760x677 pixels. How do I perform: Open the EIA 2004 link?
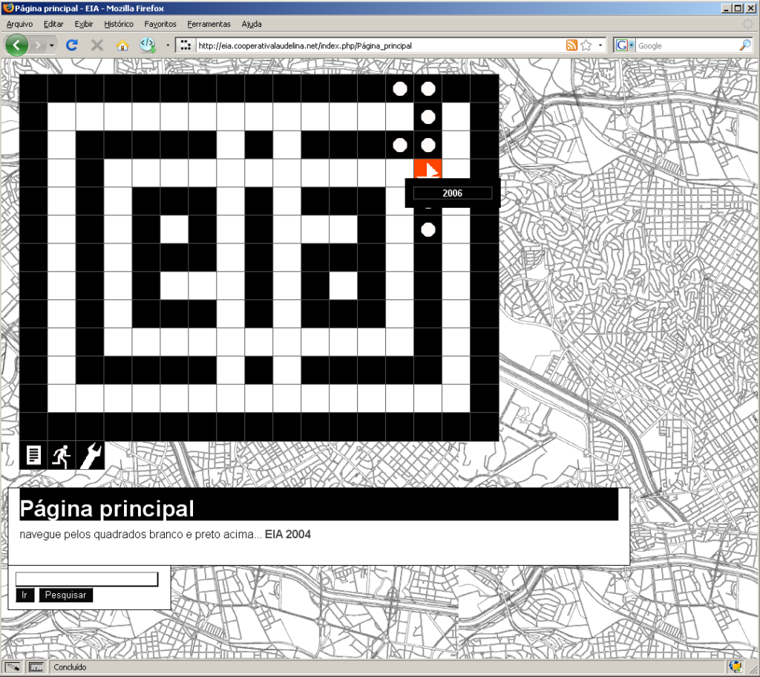click(x=287, y=534)
